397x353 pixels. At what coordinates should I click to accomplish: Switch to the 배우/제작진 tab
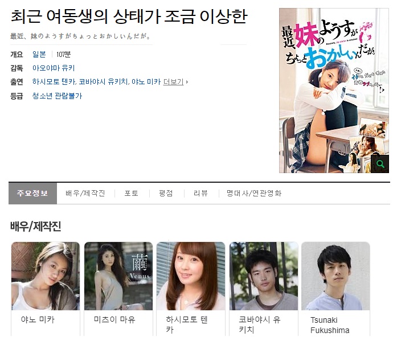click(x=85, y=194)
